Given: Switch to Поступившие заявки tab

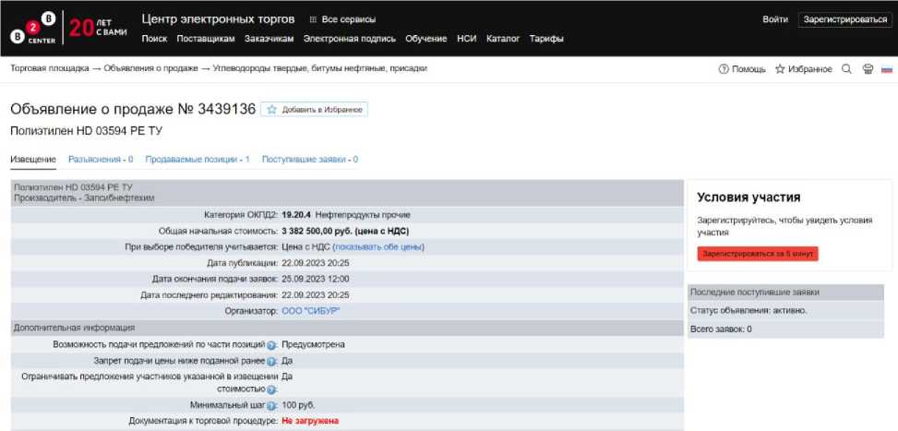Looking at the screenshot, I should point(310,160).
